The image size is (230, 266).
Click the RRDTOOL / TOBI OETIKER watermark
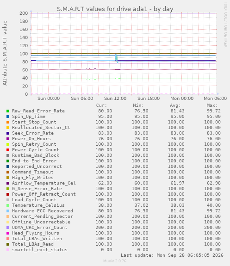click(225, 25)
